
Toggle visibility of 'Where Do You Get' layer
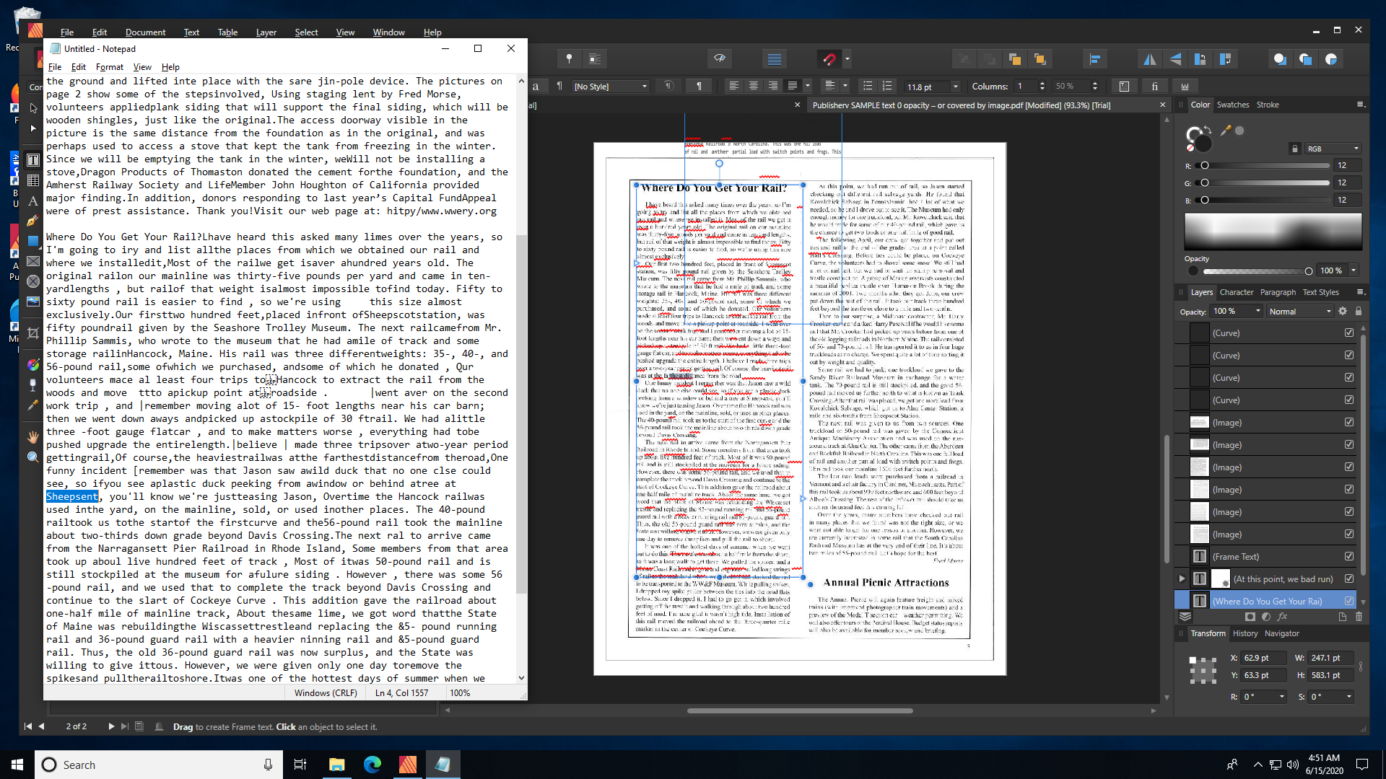pyautogui.click(x=1349, y=601)
